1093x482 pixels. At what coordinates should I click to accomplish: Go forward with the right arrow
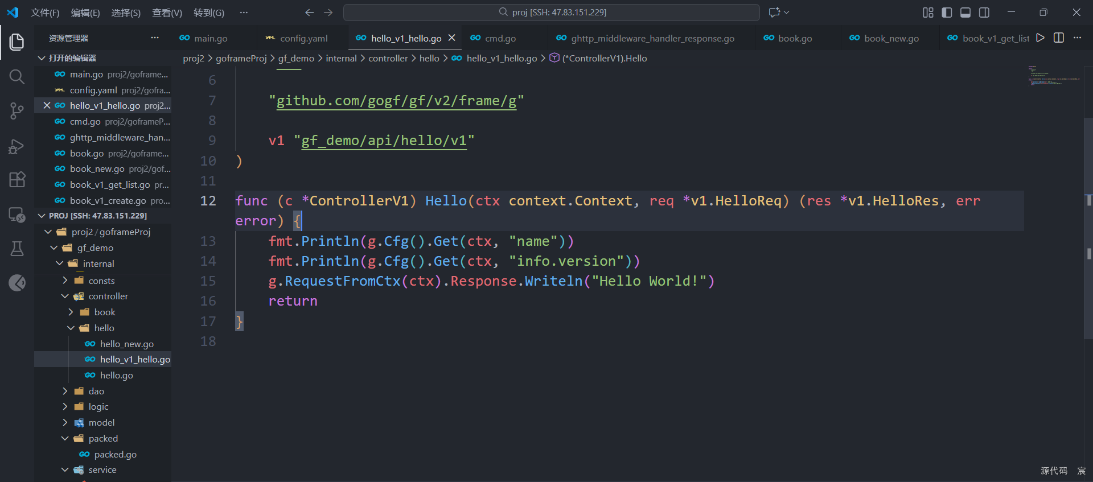click(x=328, y=12)
